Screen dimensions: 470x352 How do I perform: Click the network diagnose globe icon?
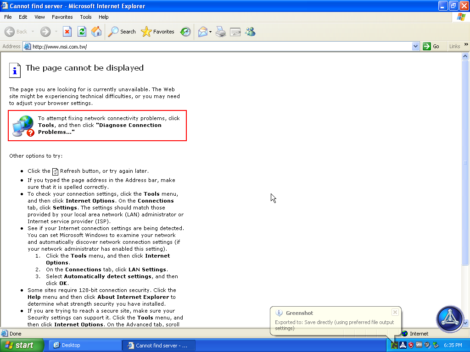pos(23,126)
